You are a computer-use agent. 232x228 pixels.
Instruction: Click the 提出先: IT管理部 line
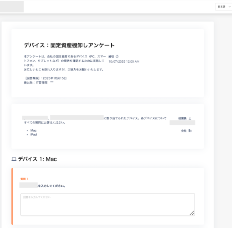pos(36,83)
